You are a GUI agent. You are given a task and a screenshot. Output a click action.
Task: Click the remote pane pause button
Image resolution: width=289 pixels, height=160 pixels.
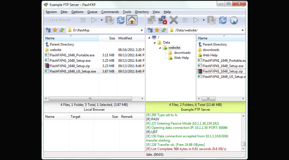point(185,20)
